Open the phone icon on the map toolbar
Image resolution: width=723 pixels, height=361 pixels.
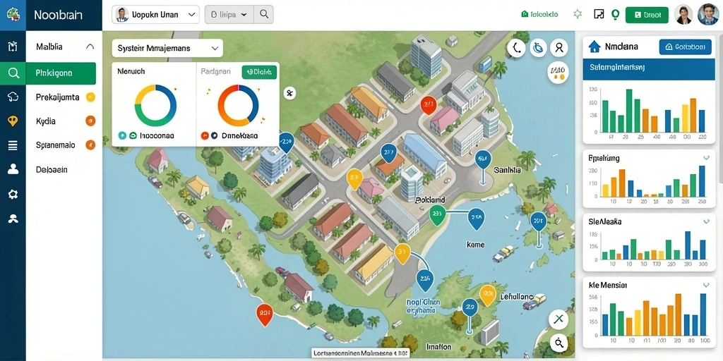517,47
